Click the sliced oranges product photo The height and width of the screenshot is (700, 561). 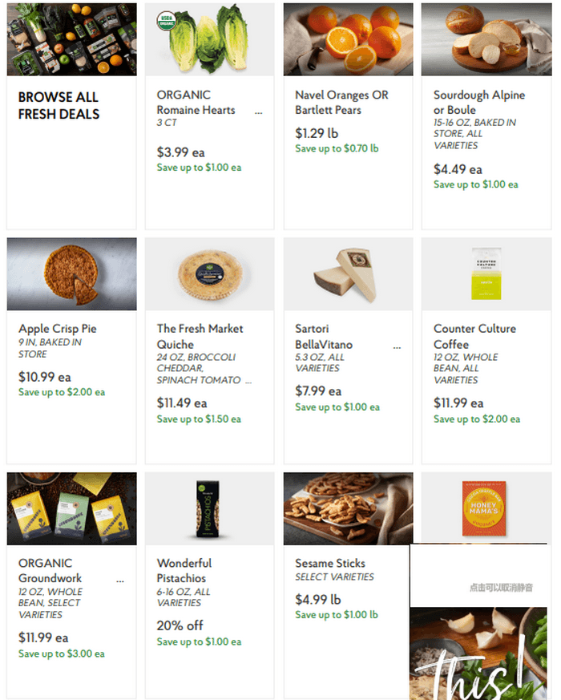pos(347,38)
